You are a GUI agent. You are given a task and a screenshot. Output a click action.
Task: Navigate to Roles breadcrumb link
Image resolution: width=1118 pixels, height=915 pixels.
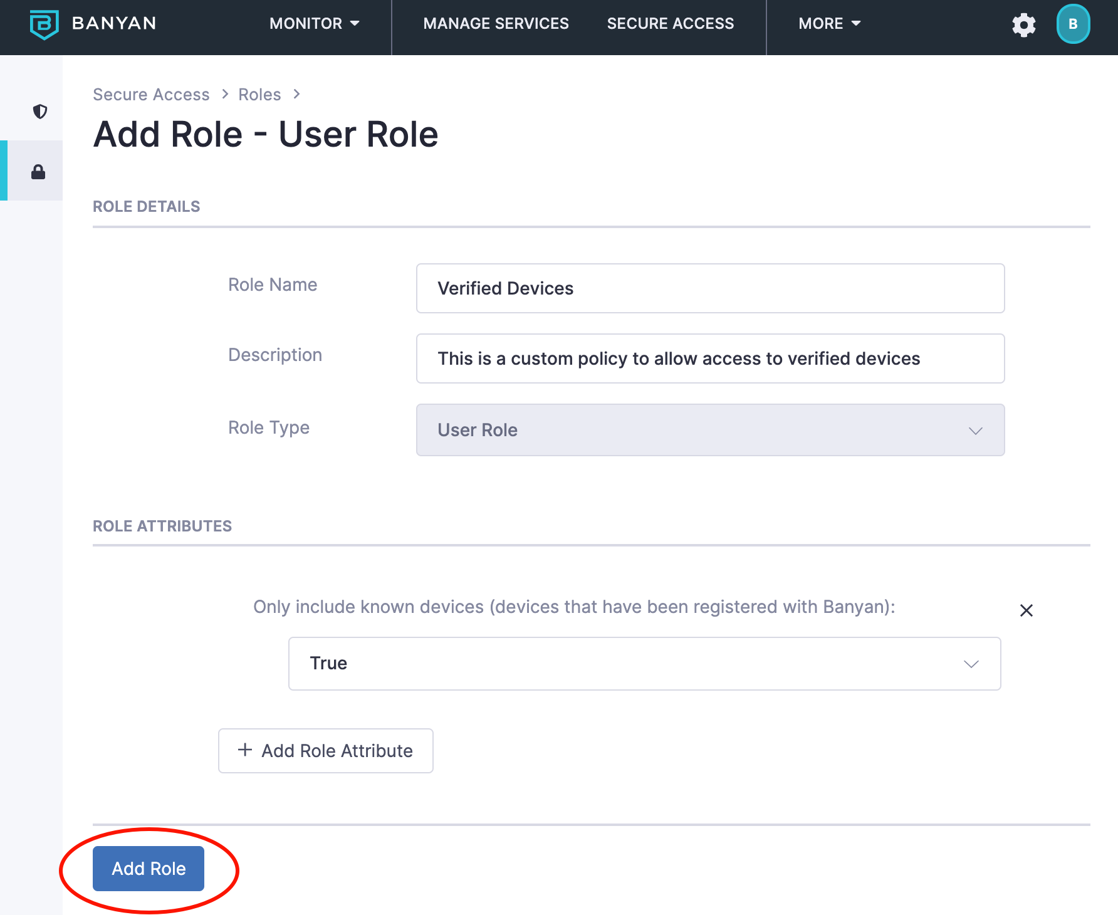259,95
